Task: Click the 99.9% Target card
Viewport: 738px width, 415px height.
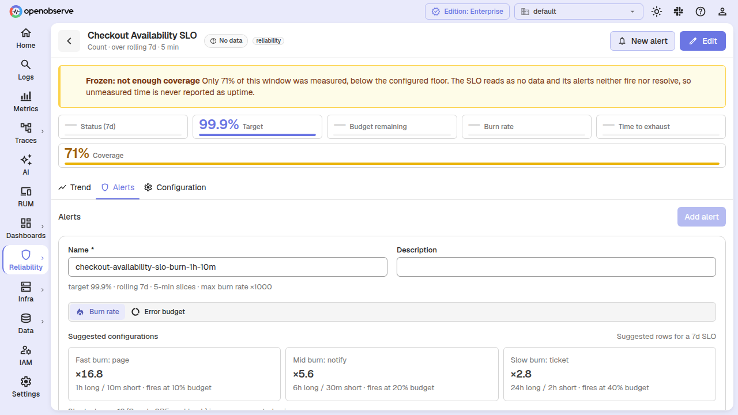Action: click(x=257, y=127)
